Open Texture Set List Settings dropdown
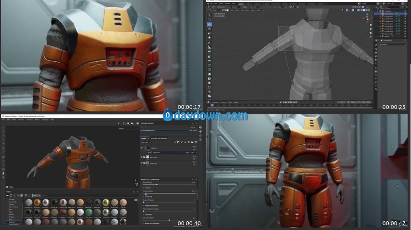The height and width of the screenshot is (230, 411). pos(193,127)
